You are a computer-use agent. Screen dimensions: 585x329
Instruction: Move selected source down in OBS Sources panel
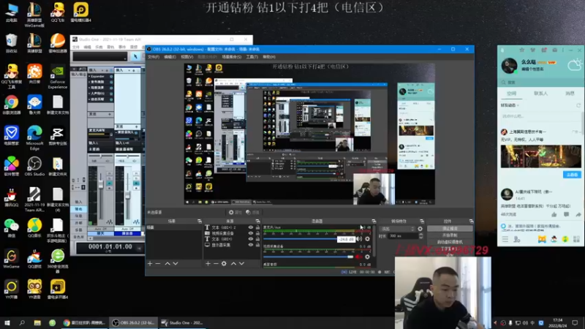click(242, 264)
